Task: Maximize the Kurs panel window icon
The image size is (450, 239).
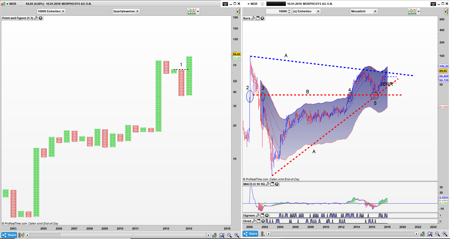Action: click(x=258, y=18)
